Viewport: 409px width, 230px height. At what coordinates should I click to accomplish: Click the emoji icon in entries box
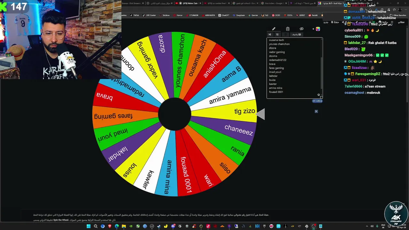tap(319, 95)
